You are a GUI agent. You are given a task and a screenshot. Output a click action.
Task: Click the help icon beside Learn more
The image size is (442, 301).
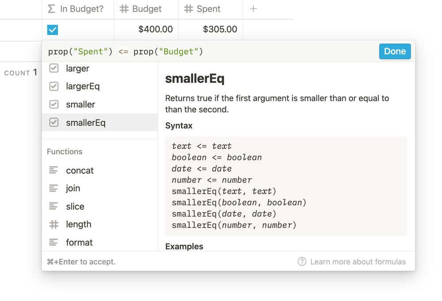click(302, 262)
